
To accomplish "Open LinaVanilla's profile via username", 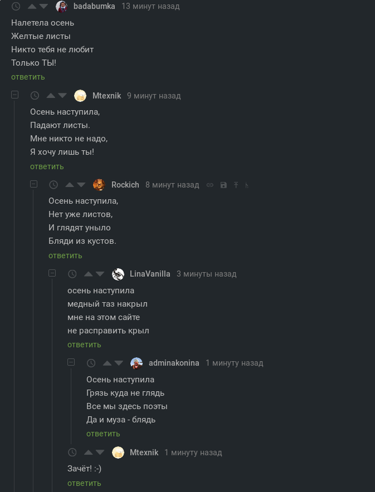I will [x=150, y=274].
